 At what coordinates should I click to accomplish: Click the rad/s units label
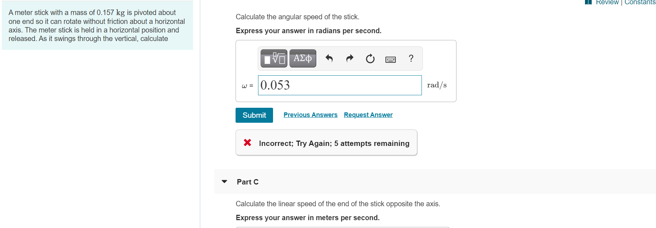point(437,85)
